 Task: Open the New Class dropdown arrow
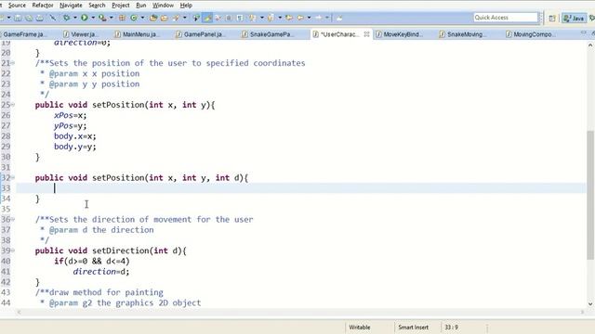coord(142,18)
